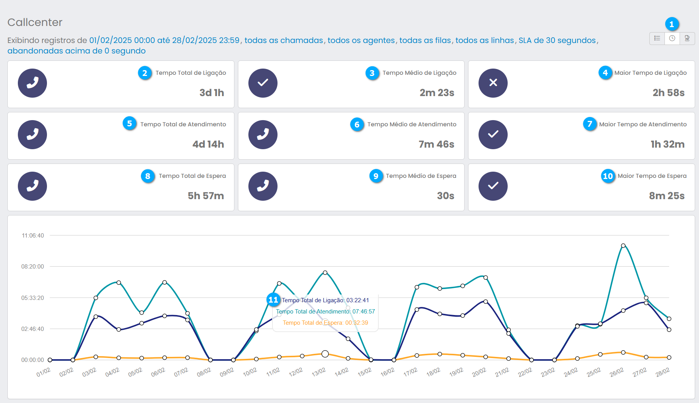Click 'abandonadas acima de 0 segundo' filter
Viewport: 699px width, 403px height.
tap(76, 51)
